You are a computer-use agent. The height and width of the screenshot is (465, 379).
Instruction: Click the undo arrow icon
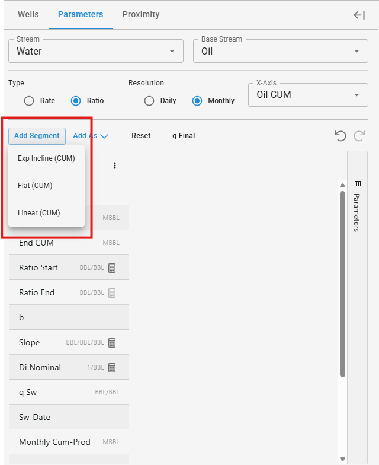[x=340, y=136]
